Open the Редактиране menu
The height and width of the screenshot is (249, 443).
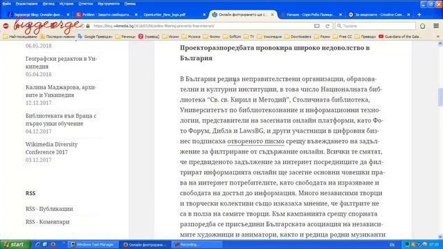(26, 3)
